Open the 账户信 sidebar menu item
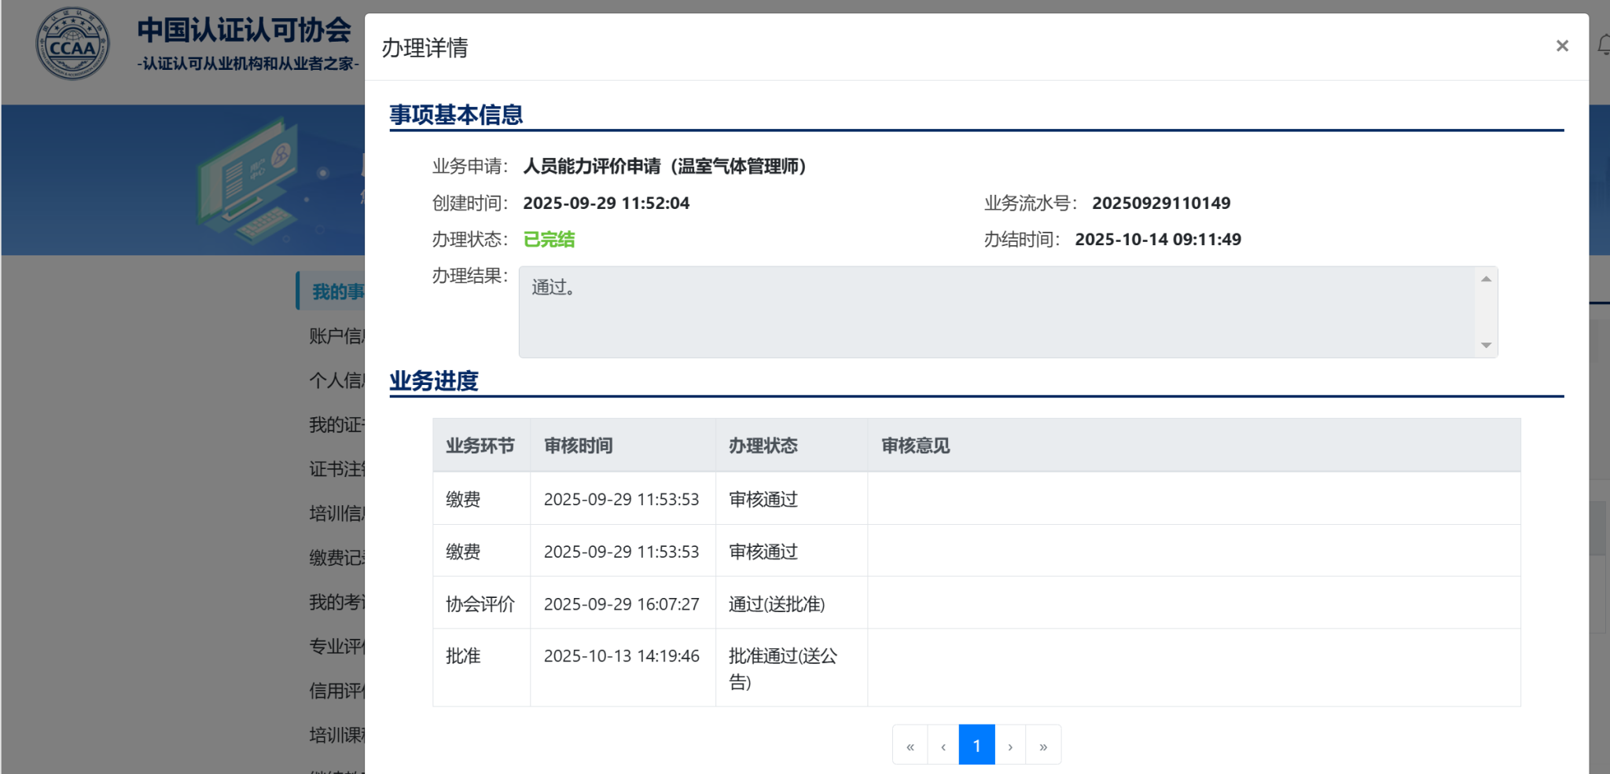The width and height of the screenshot is (1610, 774). [x=336, y=336]
